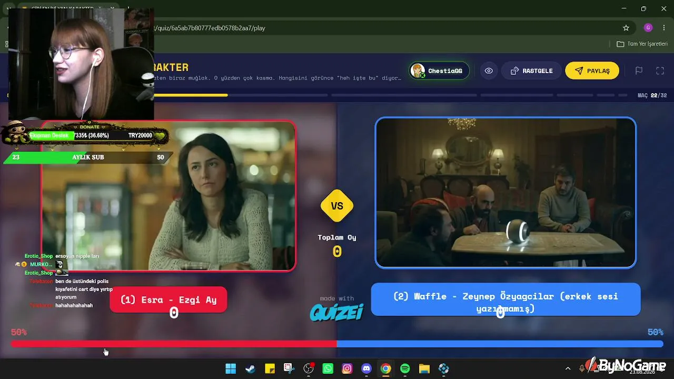Select the Esra image card on the left
Screen dimensions: 674x379
click(x=168, y=196)
